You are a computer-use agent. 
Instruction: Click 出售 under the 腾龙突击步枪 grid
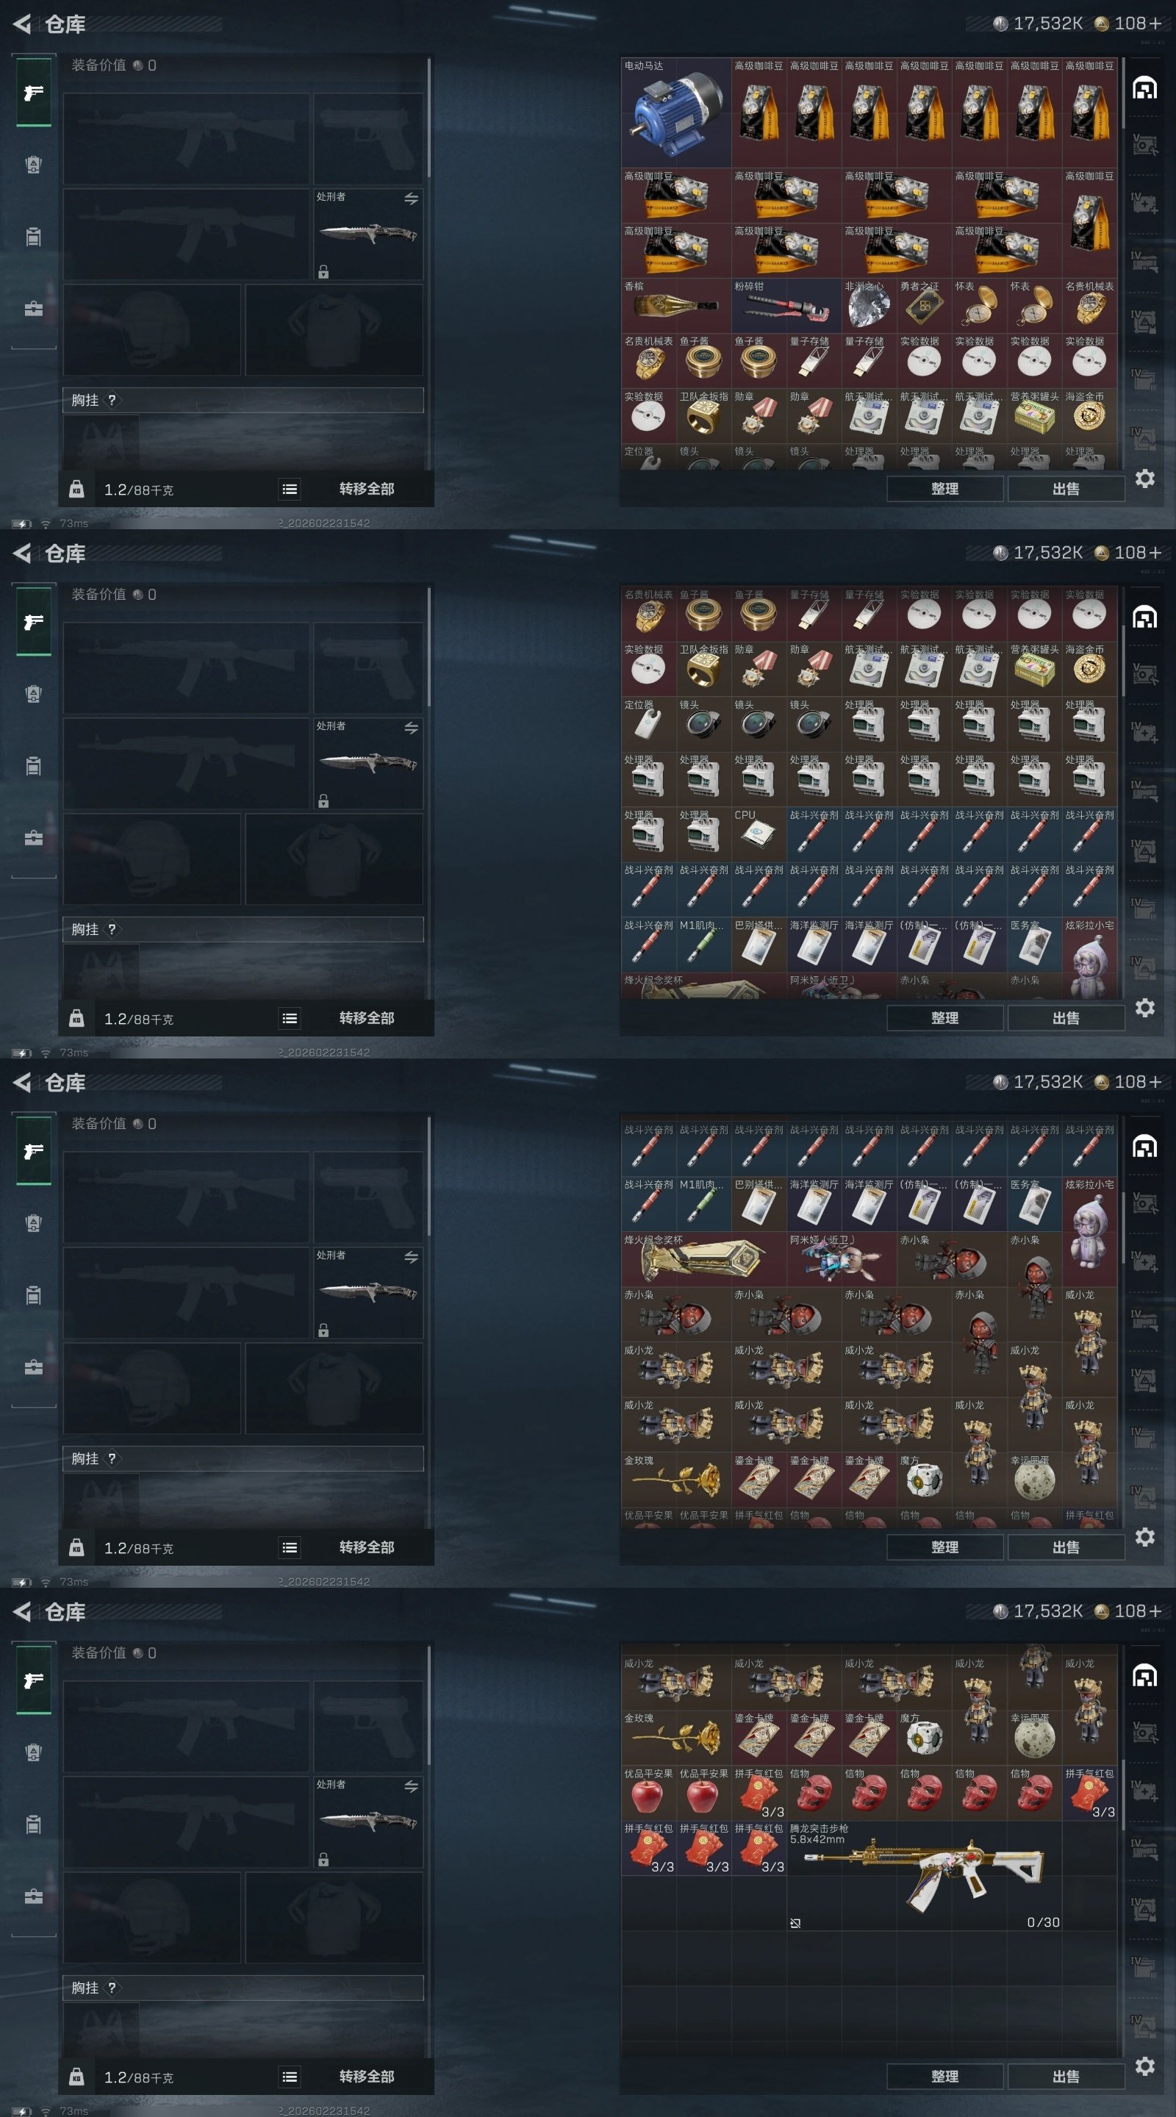[1066, 2076]
